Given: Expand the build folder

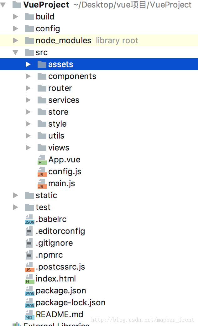Looking at the screenshot, I should (x=16, y=17).
